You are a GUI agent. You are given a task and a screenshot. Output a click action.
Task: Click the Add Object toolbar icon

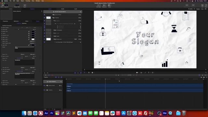99,5
